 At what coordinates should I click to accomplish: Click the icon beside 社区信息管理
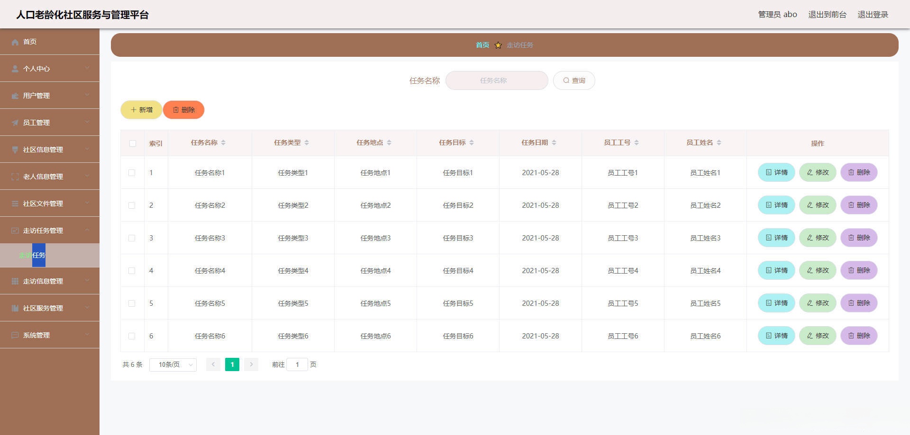pos(15,150)
